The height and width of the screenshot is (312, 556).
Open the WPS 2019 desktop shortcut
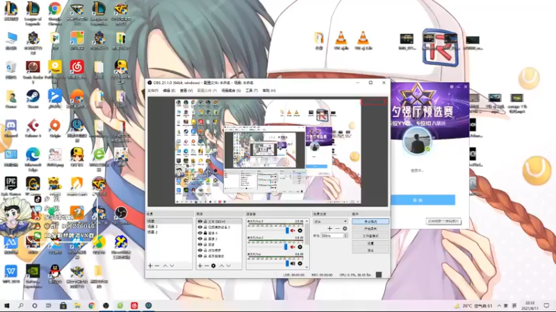(11, 274)
